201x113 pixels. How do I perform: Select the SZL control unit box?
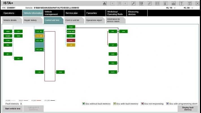coord(113,45)
